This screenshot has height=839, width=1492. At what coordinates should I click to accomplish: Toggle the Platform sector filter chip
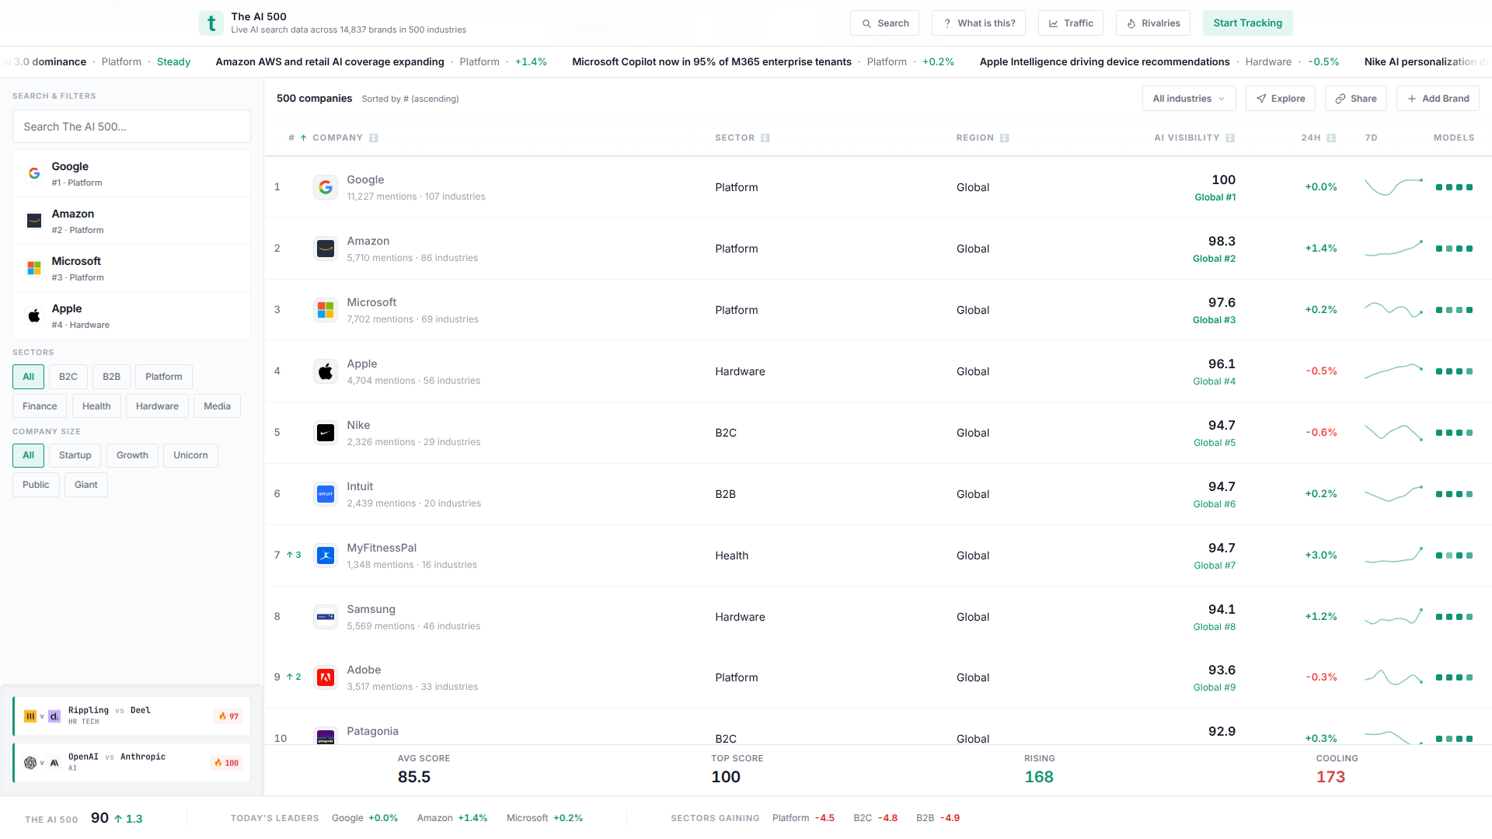click(163, 377)
